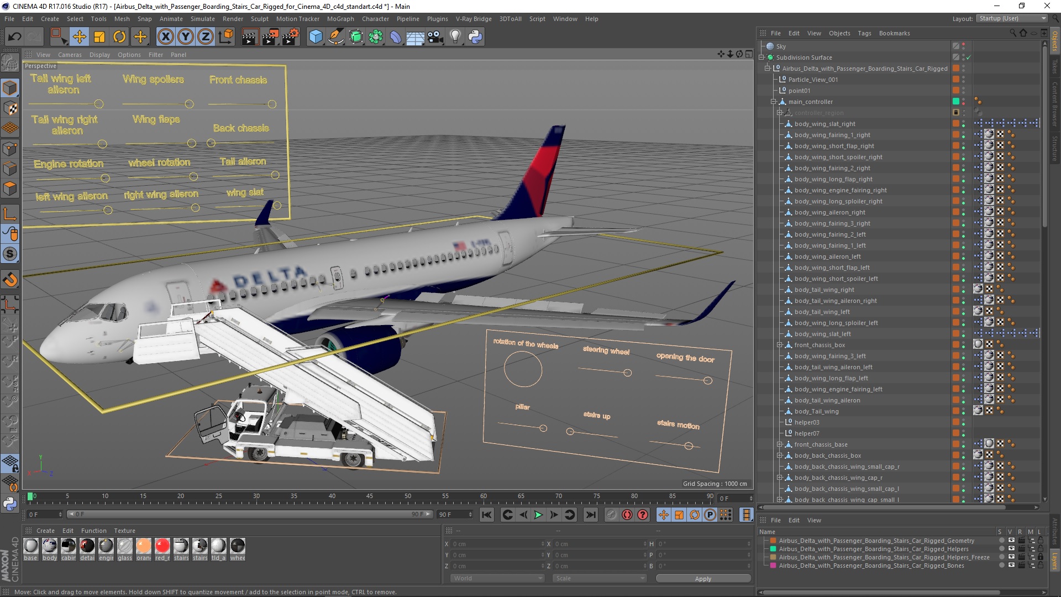Add a Cube primitive object
1061x597 pixels.
316,37
